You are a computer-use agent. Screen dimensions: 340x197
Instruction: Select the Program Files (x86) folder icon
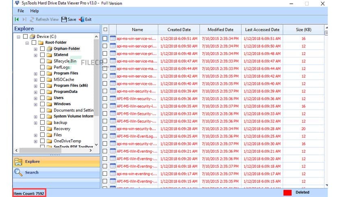(x=50, y=85)
